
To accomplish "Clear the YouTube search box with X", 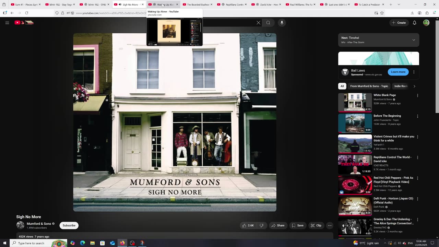I will [259, 23].
